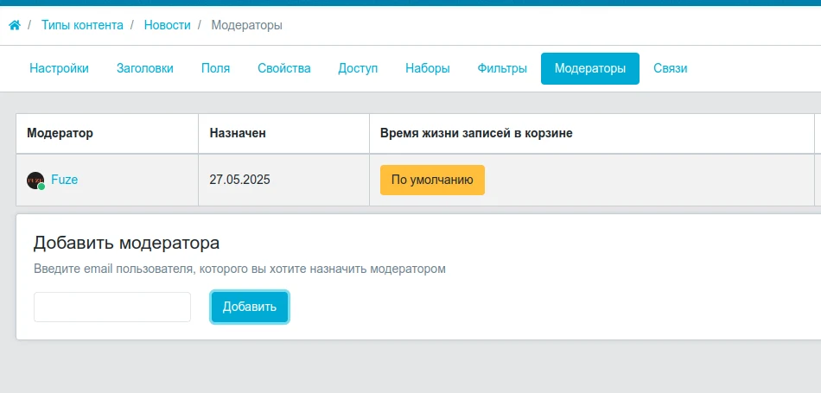Open the Связи tab
821x393 pixels.
tap(671, 68)
